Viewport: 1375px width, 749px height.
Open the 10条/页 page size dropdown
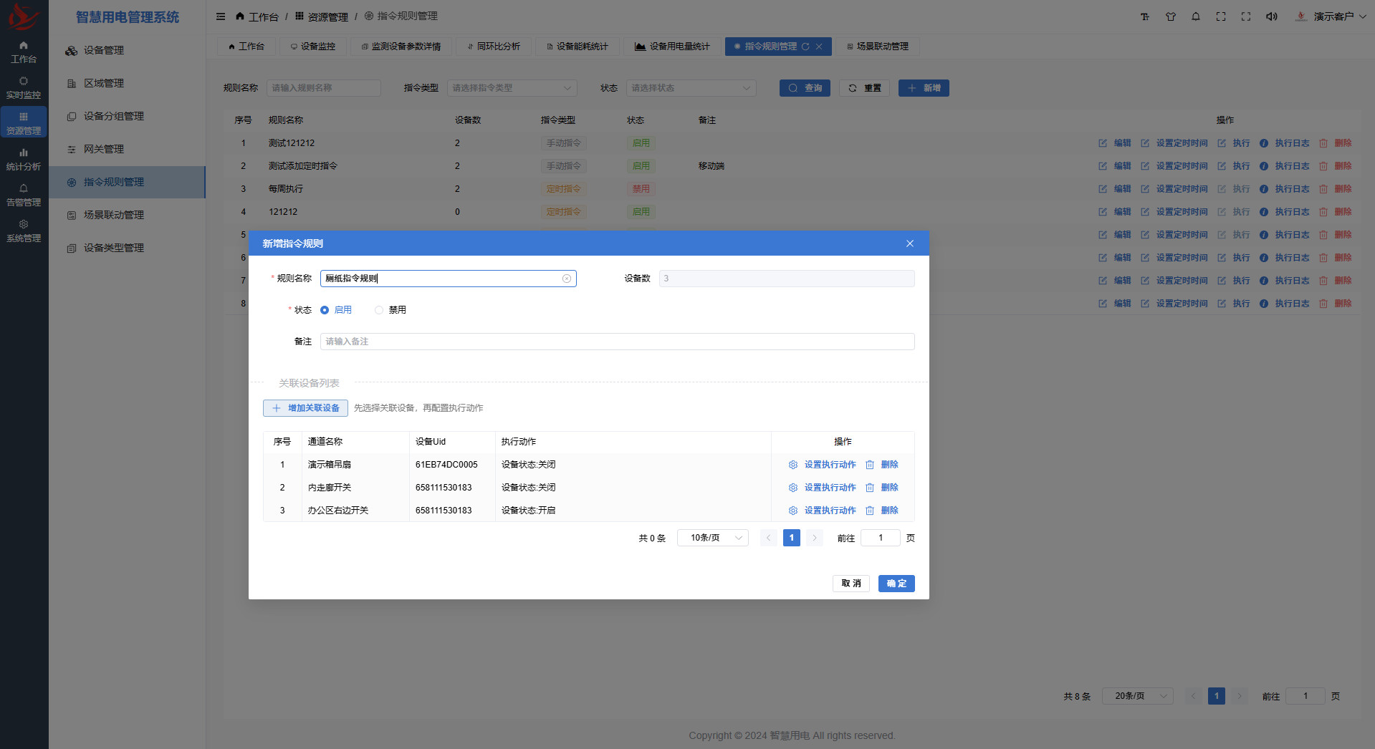click(x=713, y=538)
